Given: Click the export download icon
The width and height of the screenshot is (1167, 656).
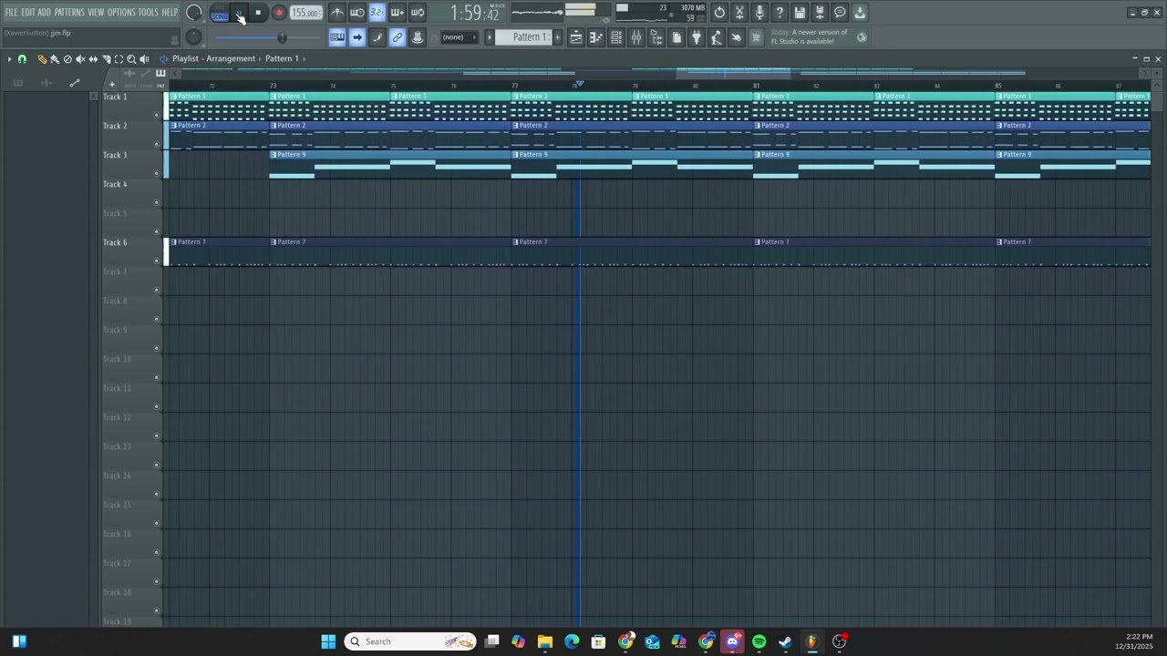Looking at the screenshot, I should coord(860,13).
